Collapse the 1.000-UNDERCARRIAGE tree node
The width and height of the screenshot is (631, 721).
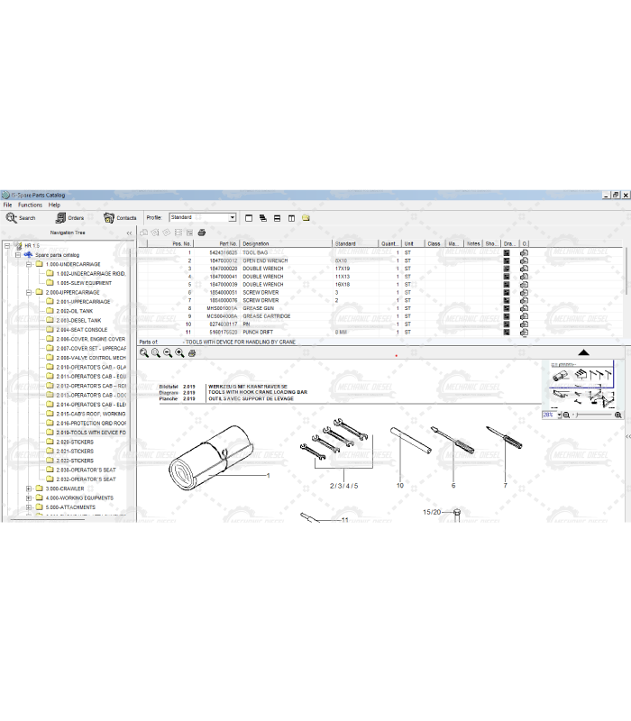[x=29, y=264]
